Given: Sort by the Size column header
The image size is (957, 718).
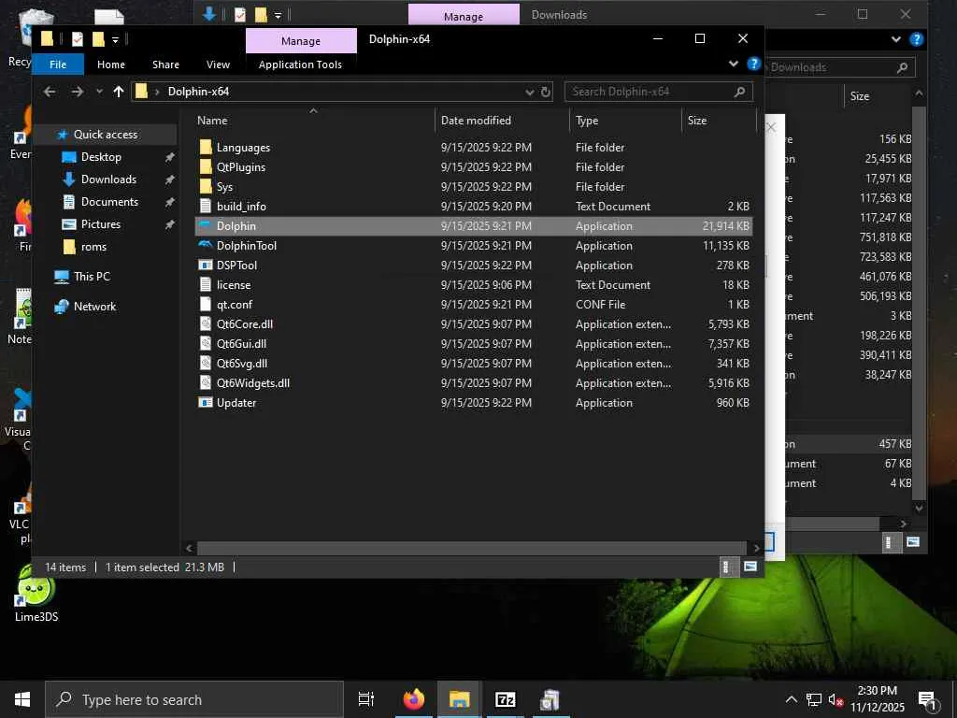Looking at the screenshot, I should (x=719, y=121).
